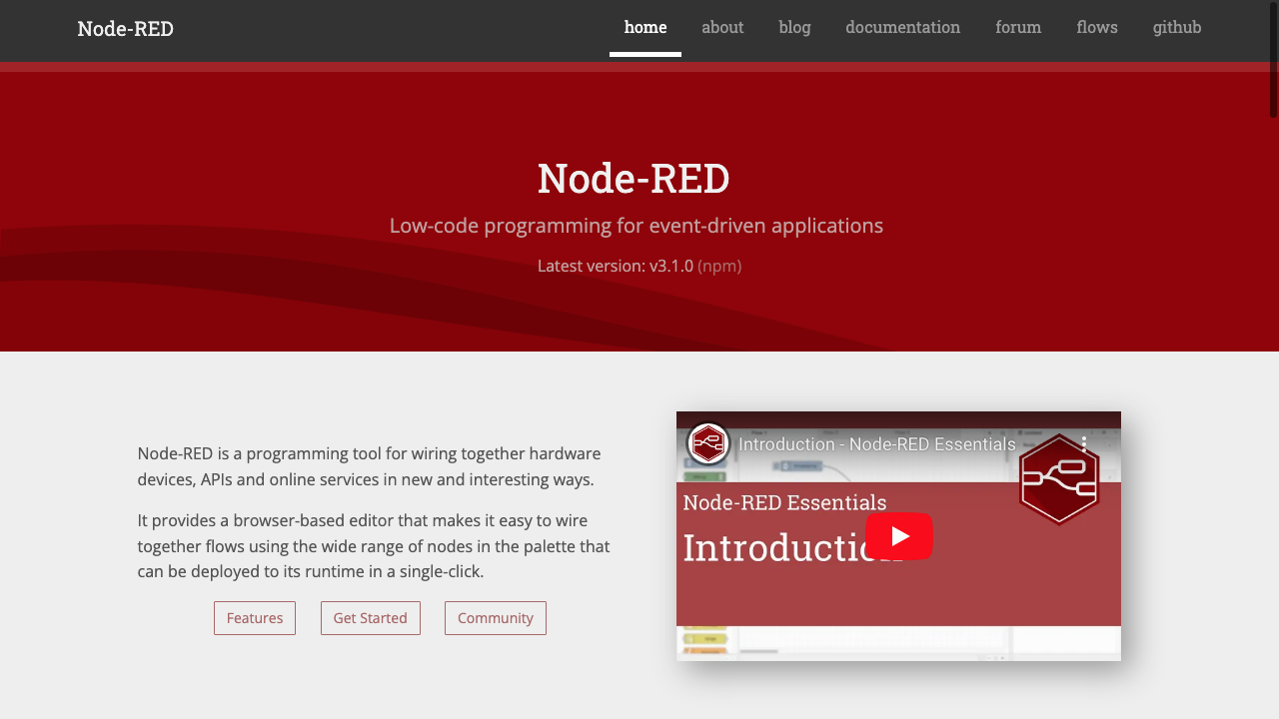The width and height of the screenshot is (1279, 719).
Task: Click the red hexagon Node-RED logo on the video
Action: 1058,480
